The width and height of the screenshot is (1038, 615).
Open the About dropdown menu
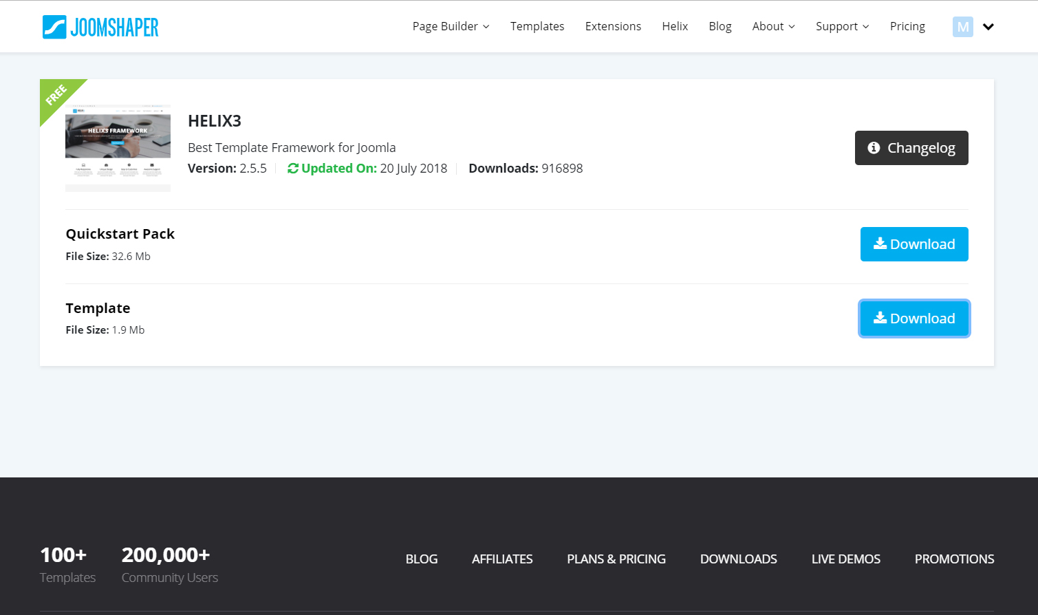pyautogui.click(x=773, y=26)
